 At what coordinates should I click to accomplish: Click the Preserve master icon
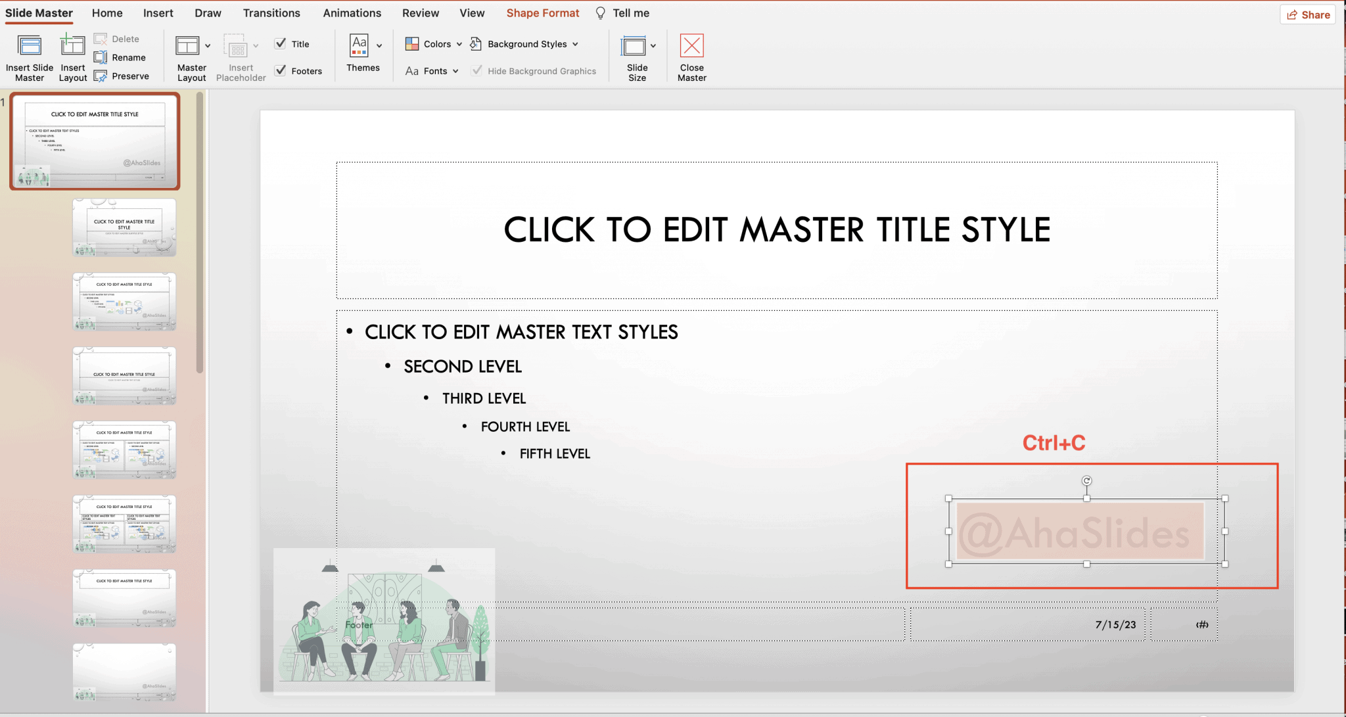101,76
